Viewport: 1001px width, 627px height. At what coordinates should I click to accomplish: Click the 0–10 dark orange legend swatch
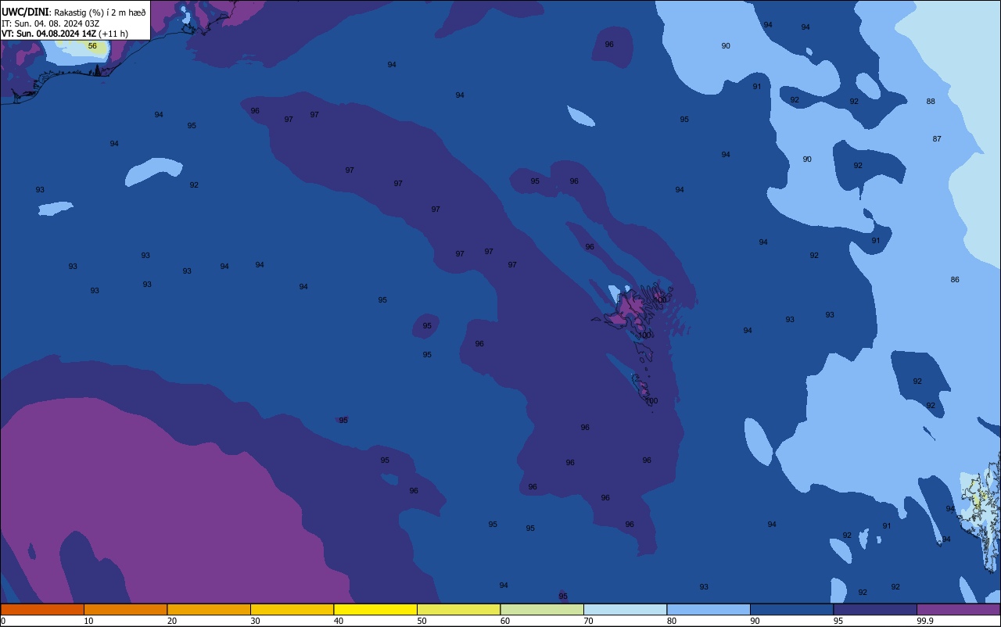tap(42, 609)
